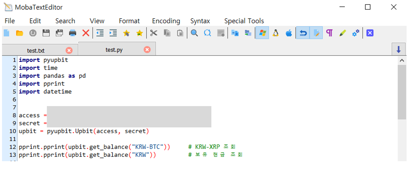Click the word 'secret' on line 9
This screenshot has width=409, height=170.
coord(29,123)
